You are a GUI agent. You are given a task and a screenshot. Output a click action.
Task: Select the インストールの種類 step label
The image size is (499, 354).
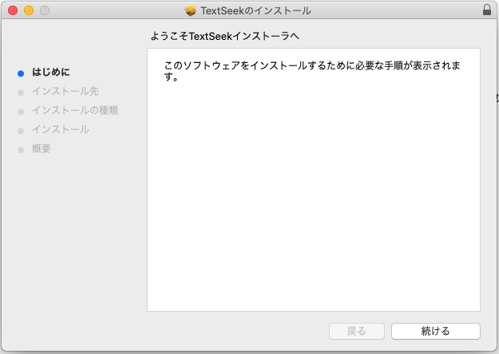(75, 110)
